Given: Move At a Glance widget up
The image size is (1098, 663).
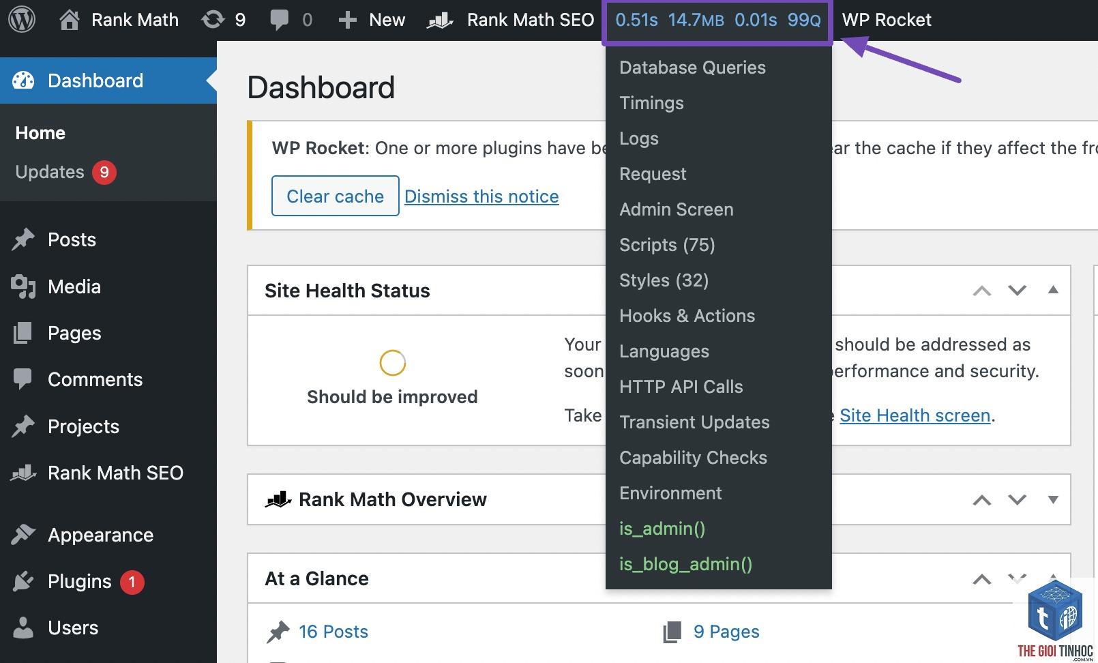Looking at the screenshot, I should click(981, 580).
